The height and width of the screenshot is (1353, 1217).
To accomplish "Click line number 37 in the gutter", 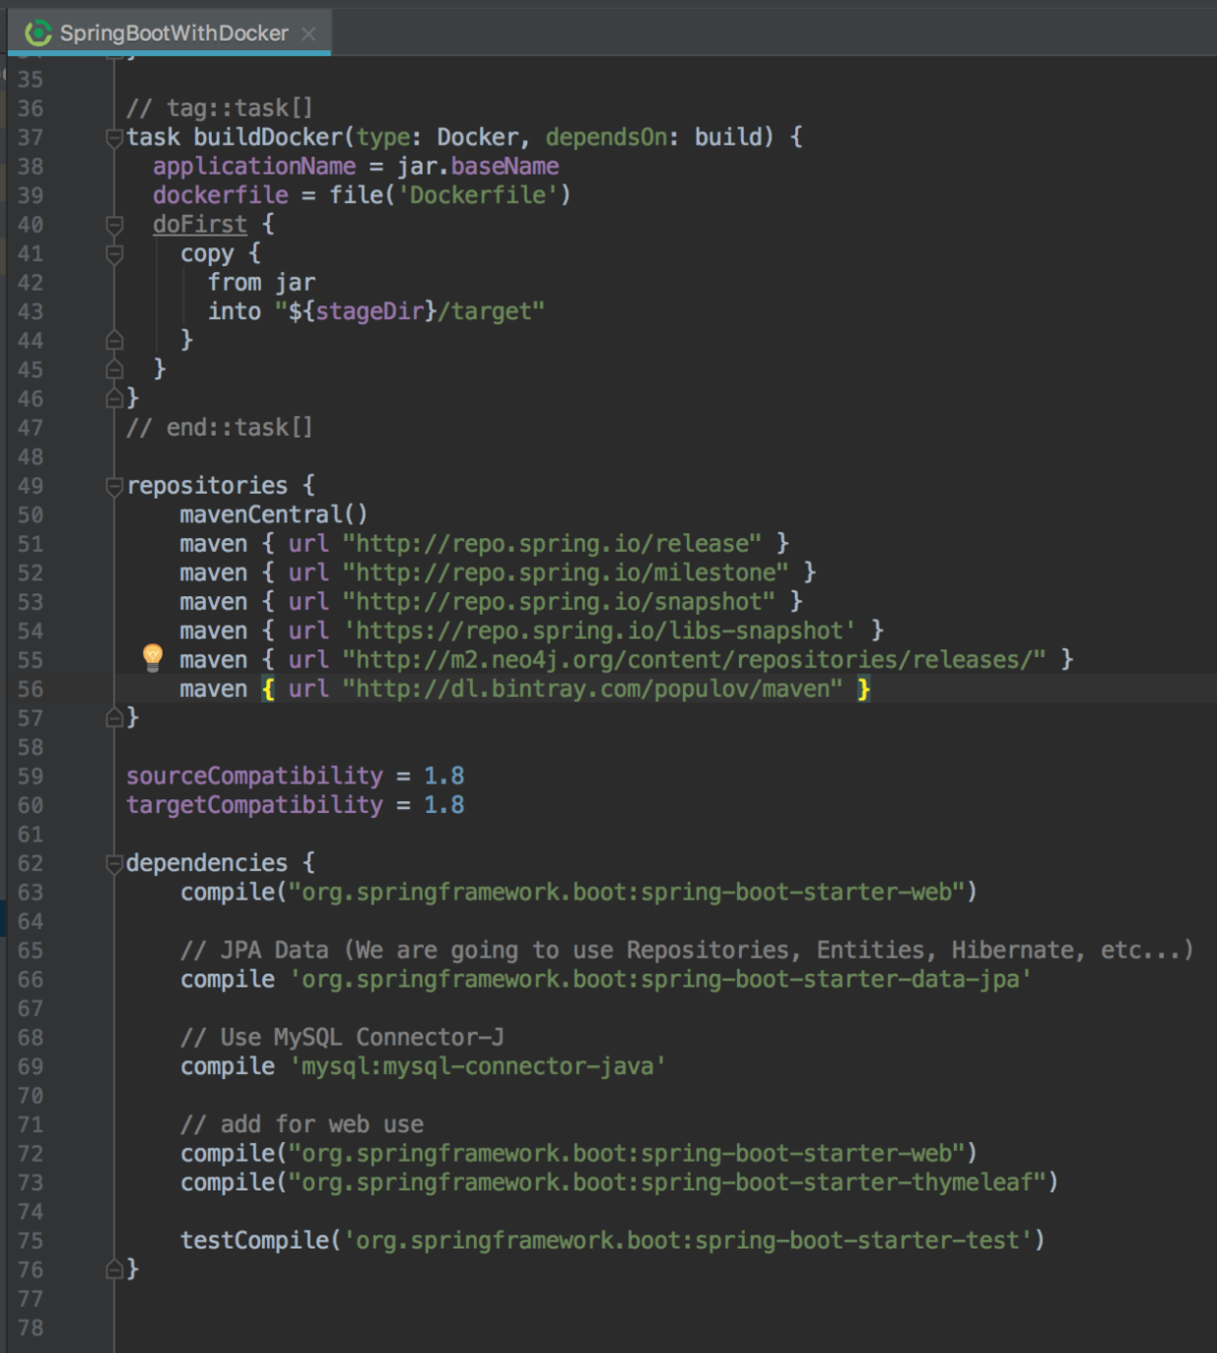I will tap(30, 137).
